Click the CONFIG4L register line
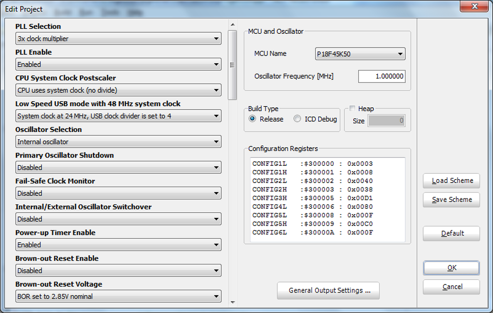Image resolution: width=493 pixels, height=313 pixels. (313, 207)
